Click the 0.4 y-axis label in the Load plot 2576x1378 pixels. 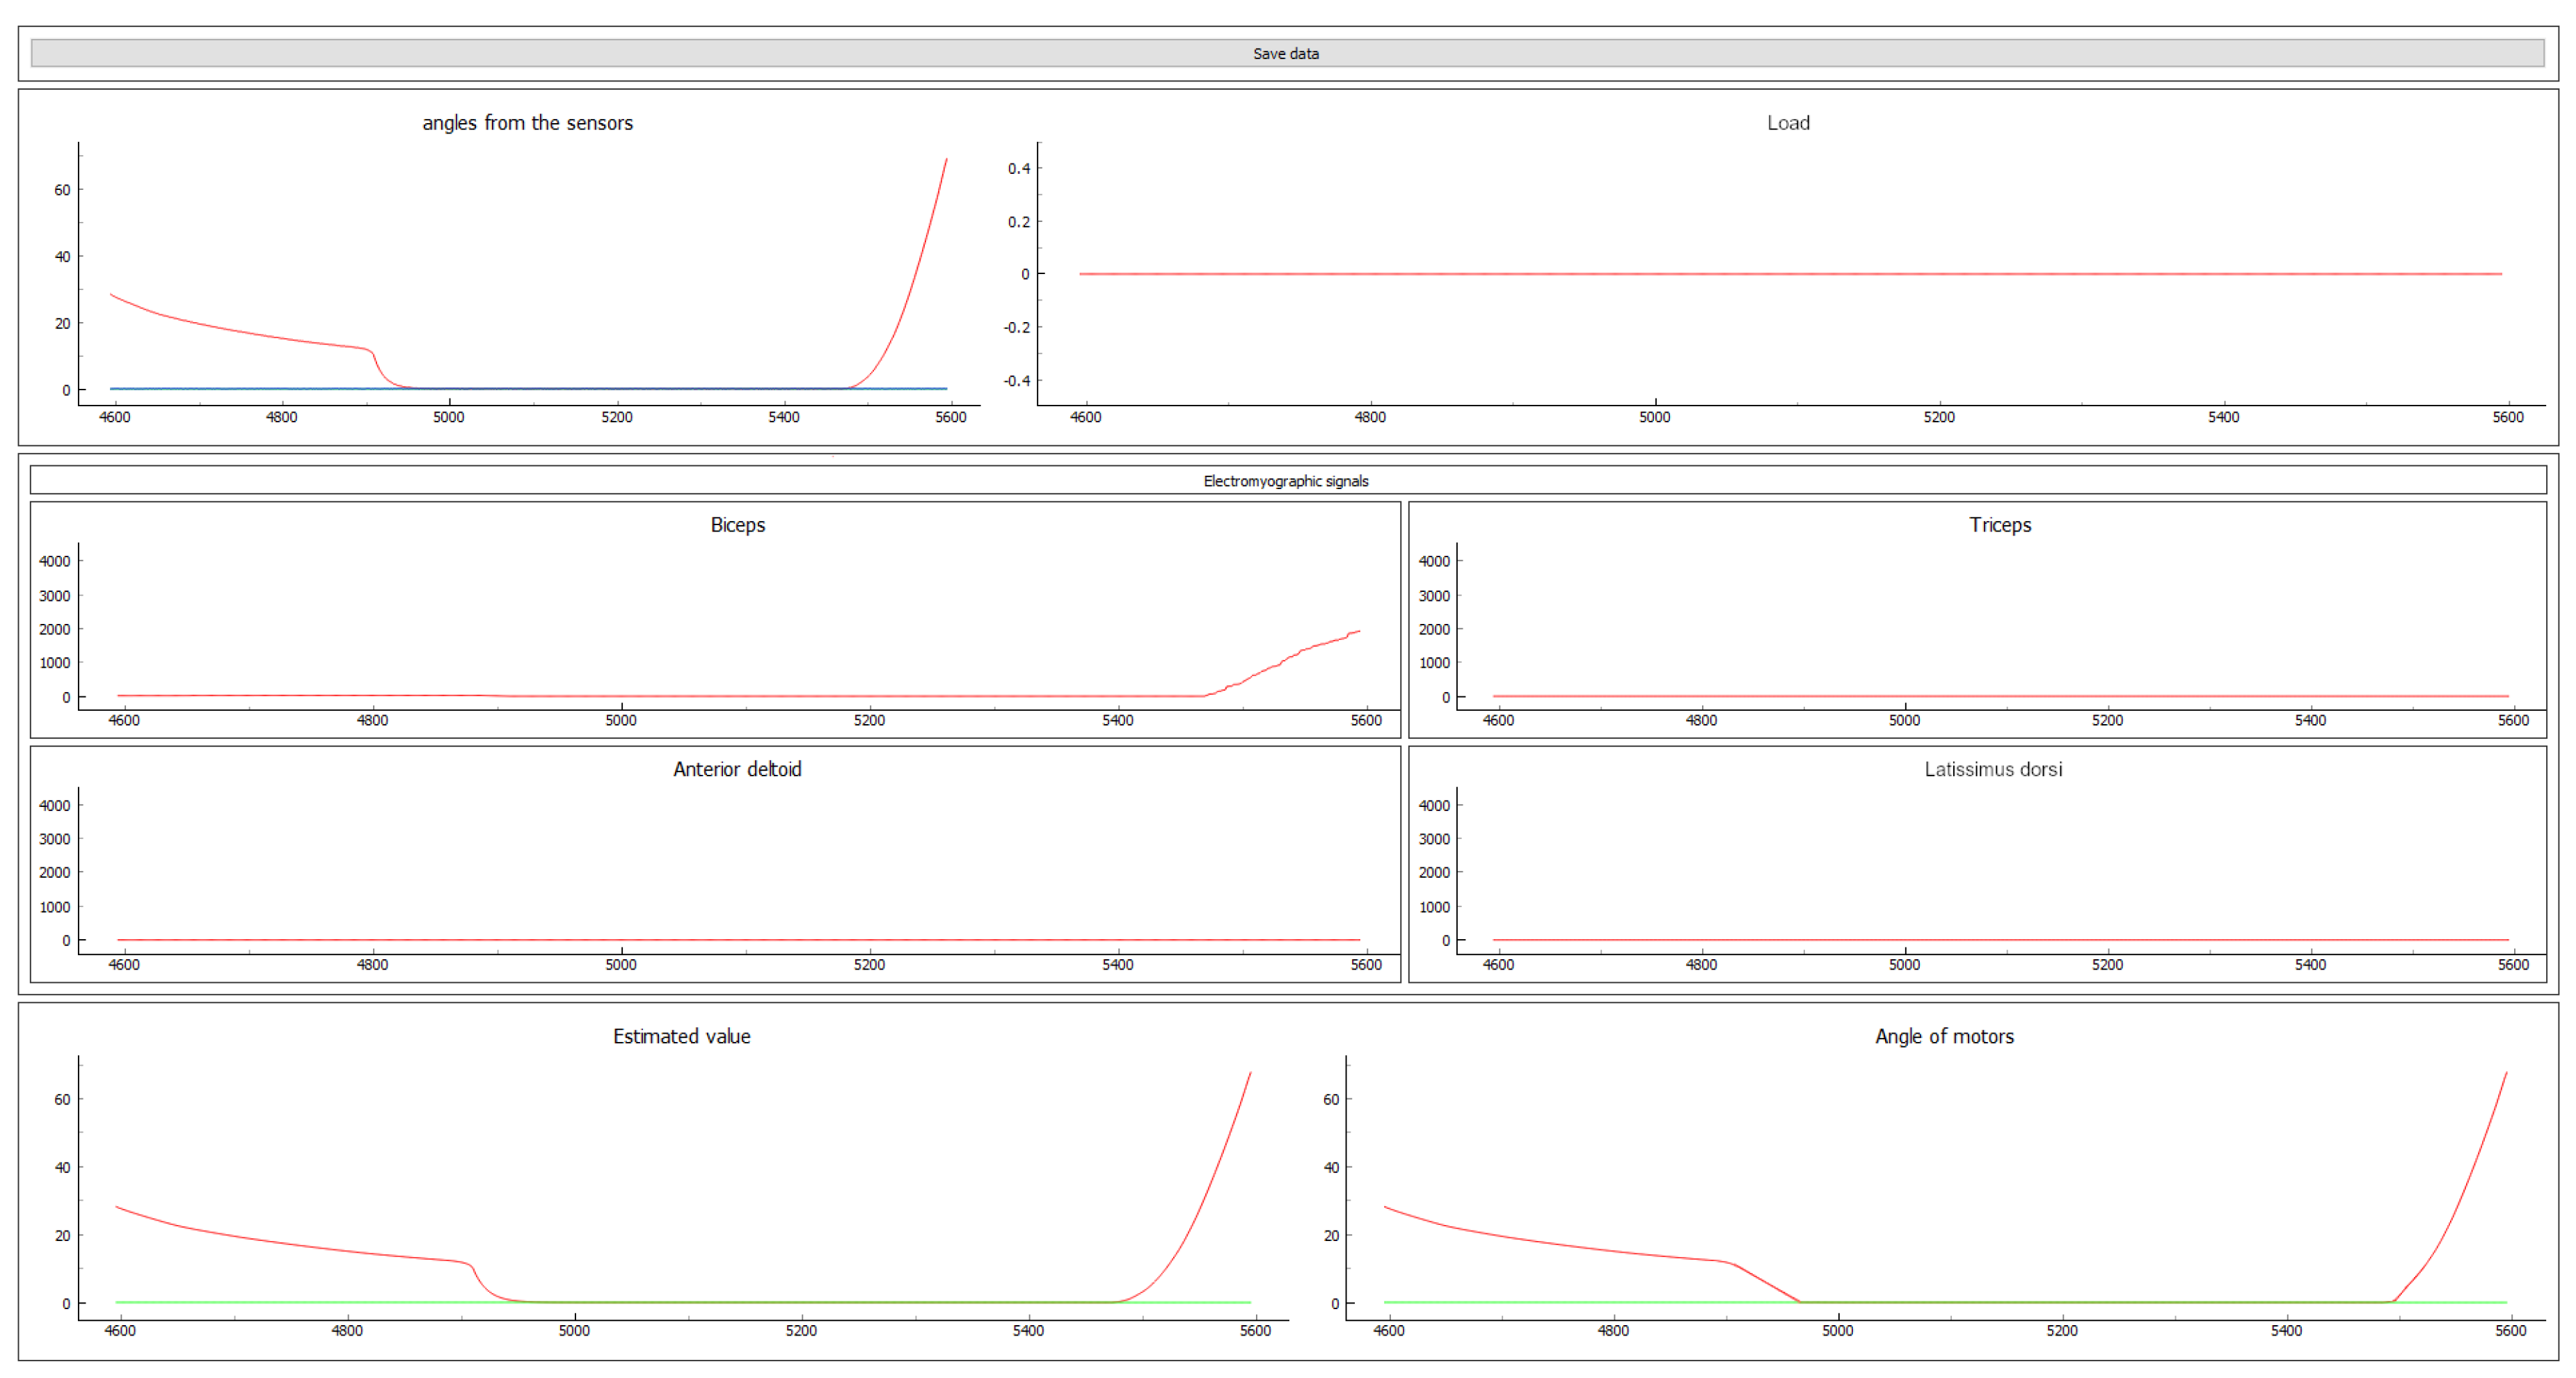(1019, 168)
